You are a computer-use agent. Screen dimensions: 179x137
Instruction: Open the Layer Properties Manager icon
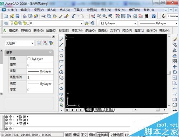[6, 23]
